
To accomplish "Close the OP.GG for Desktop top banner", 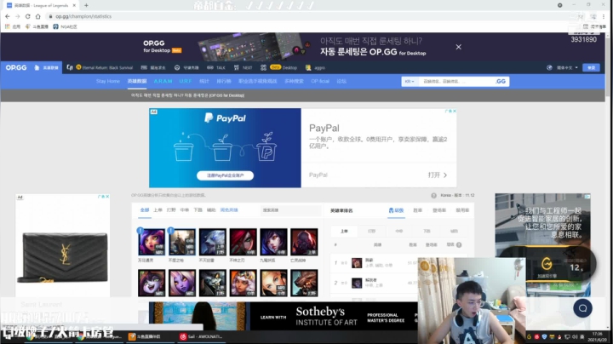I will coord(459,47).
